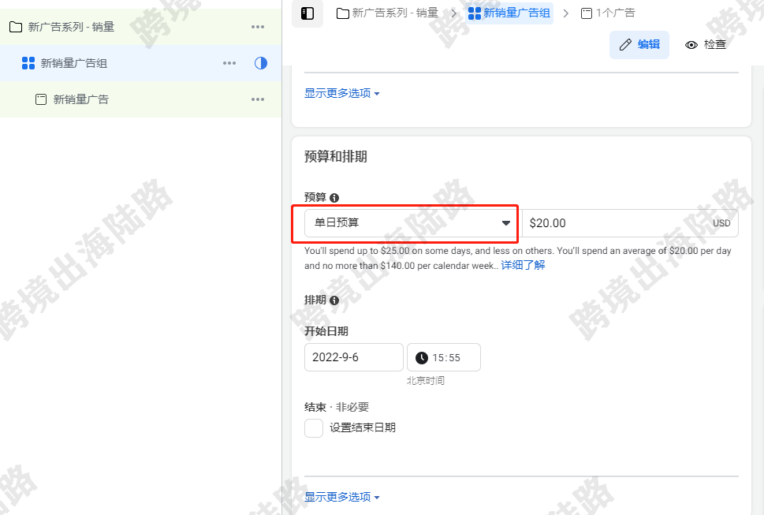Viewport: 764px width, 515px height.
Task: Expand upper 显示更多选项 link
Action: [341, 93]
